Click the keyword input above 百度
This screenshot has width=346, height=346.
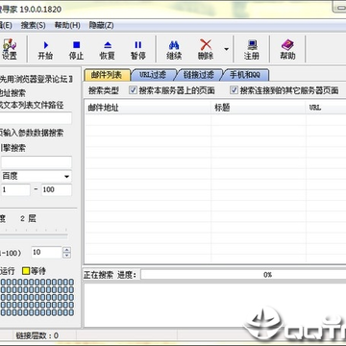pyautogui.click(x=37, y=162)
